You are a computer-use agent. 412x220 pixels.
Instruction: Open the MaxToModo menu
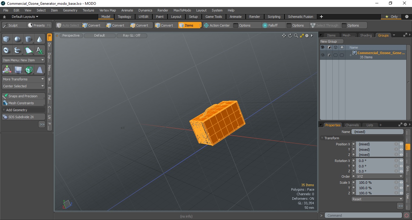point(182,10)
